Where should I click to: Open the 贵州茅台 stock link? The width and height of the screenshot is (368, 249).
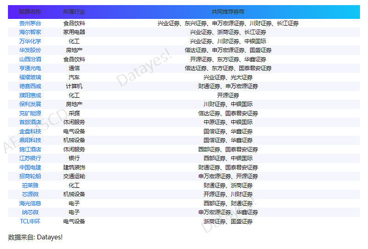(30, 23)
